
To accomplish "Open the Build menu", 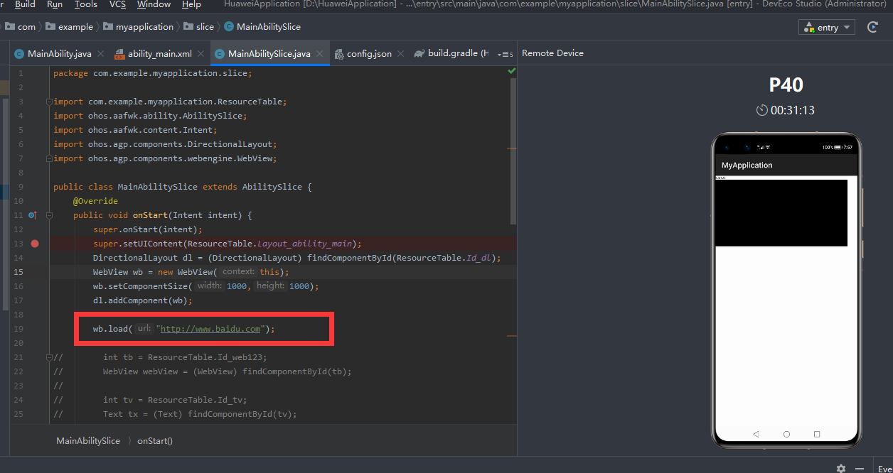I will [x=25, y=4].
